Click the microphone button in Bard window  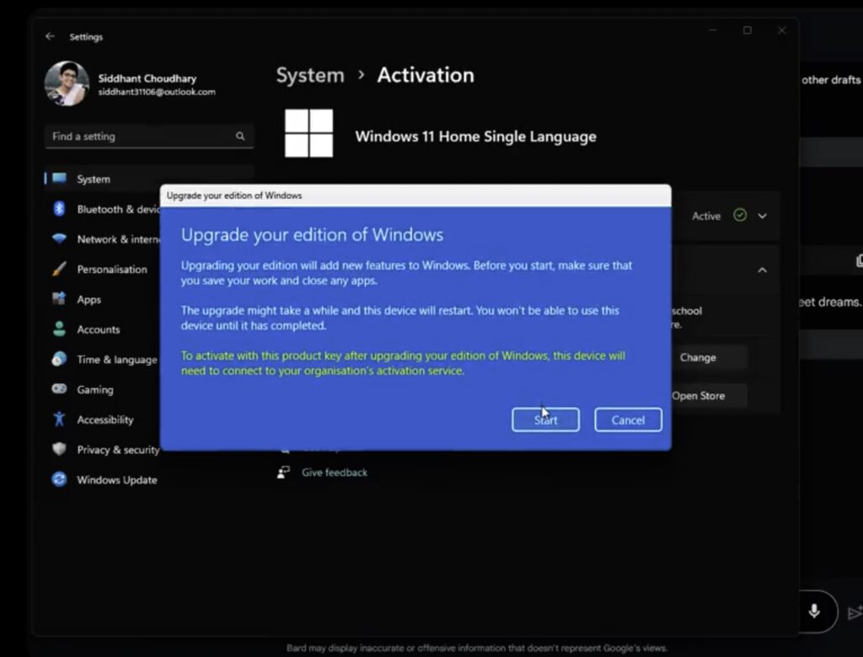814,612
